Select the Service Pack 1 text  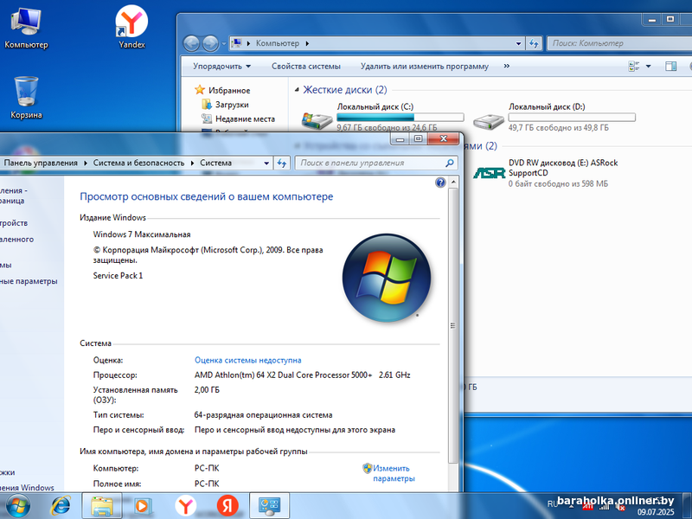tap(118, 275)
